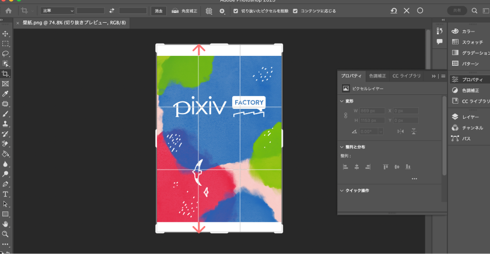Flip vertically in Properties panel
This screenshot has height=254, width=490.
tap(414, 131)
